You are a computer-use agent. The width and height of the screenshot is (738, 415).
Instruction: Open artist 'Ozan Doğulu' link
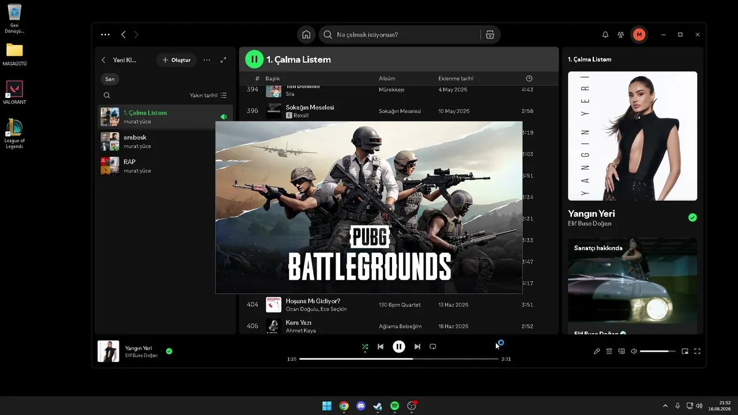[302, 309]
